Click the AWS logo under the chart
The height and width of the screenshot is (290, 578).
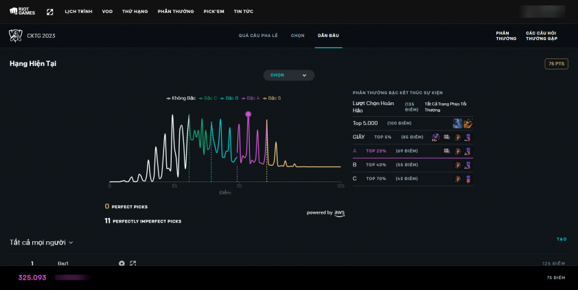point(340,213)
